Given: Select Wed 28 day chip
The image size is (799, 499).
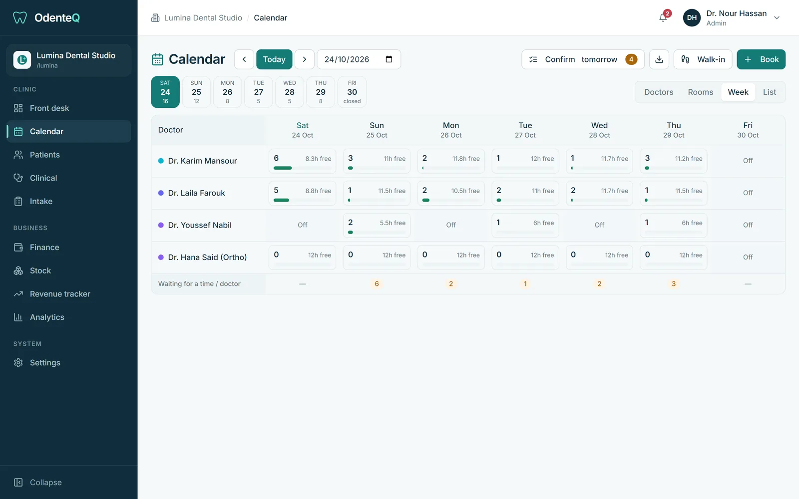Looking at the screenshot, I should (x=290, y=92).
